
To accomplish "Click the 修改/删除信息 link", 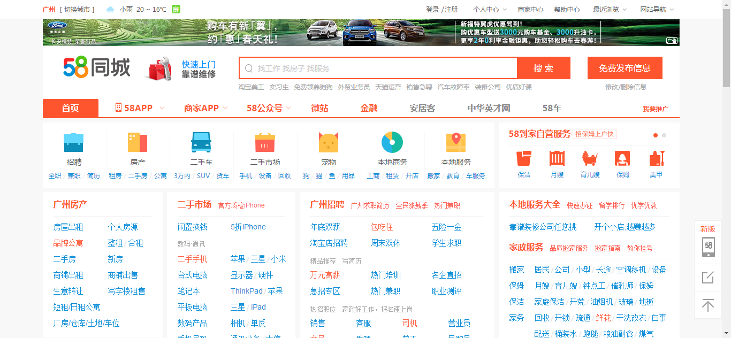I will [x=626, y=87].
